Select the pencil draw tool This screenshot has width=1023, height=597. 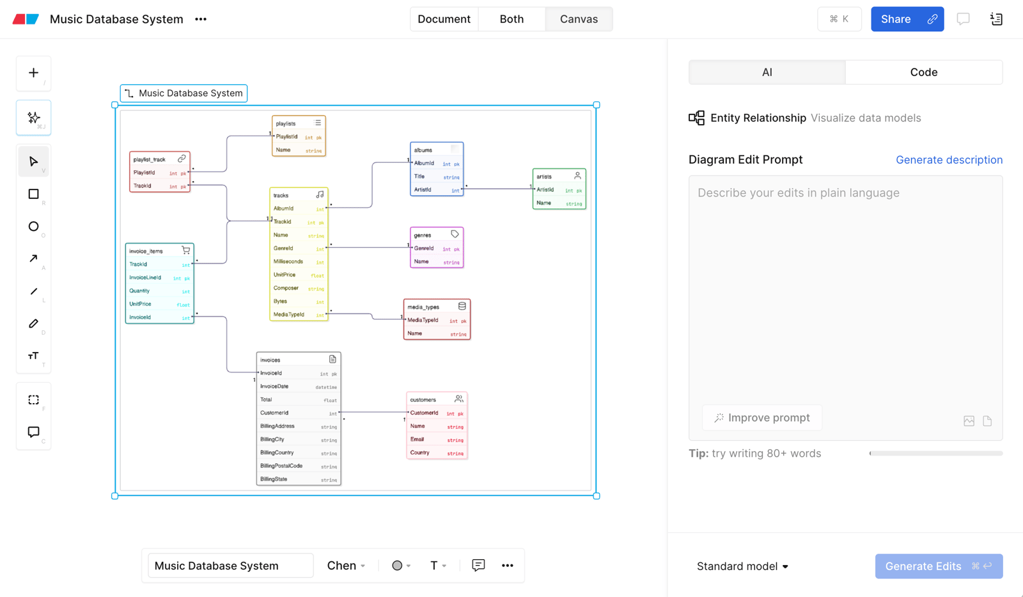pyautogui.click(x=33, y=324)
